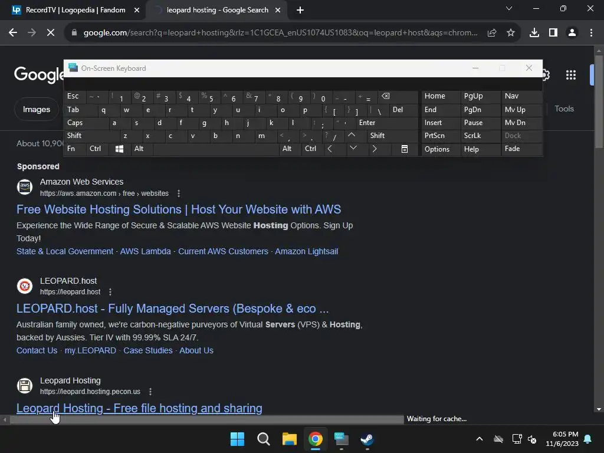Toggle the right Ctrl key
This screenshot has height=453, width=604.
(x=313, y=149)
